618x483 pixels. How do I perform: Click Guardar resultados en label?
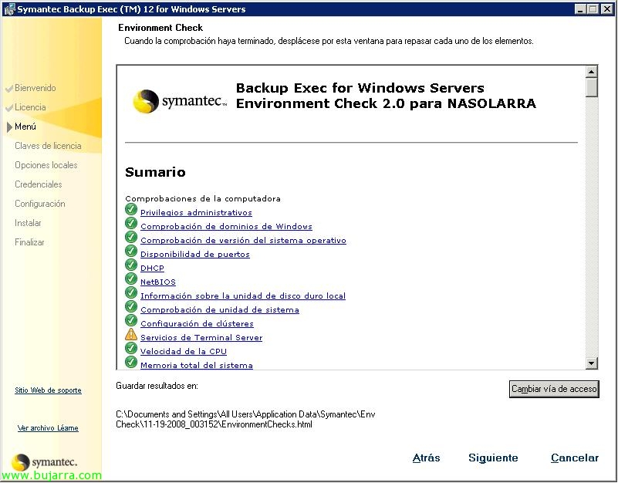click(157, 386)
